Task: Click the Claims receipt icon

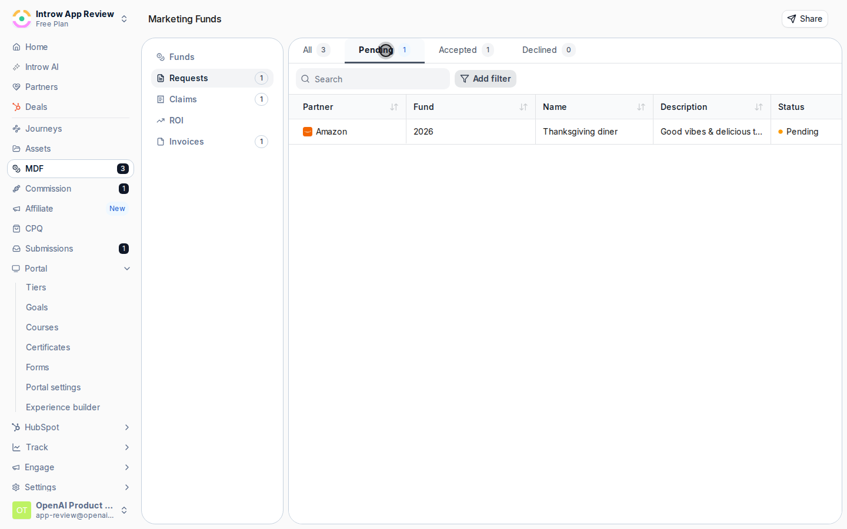Action: click(x=161, y=99)
